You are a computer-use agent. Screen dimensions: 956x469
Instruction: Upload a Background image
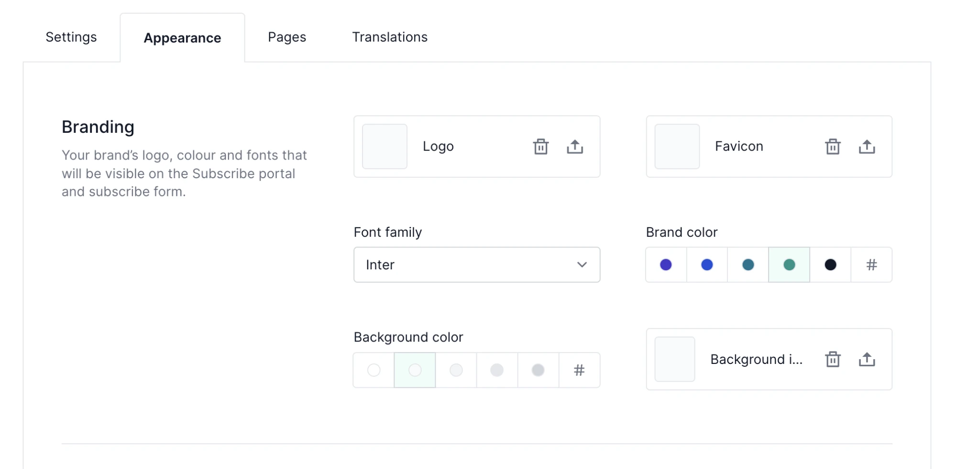[x=866, y=359]
